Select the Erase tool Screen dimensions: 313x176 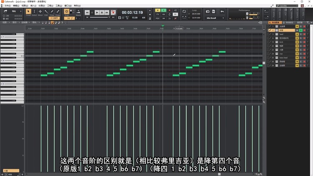58,12
